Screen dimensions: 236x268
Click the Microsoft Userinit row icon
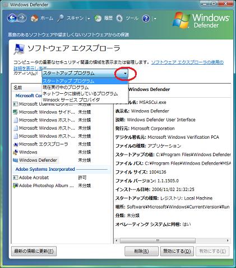[16, 104]
